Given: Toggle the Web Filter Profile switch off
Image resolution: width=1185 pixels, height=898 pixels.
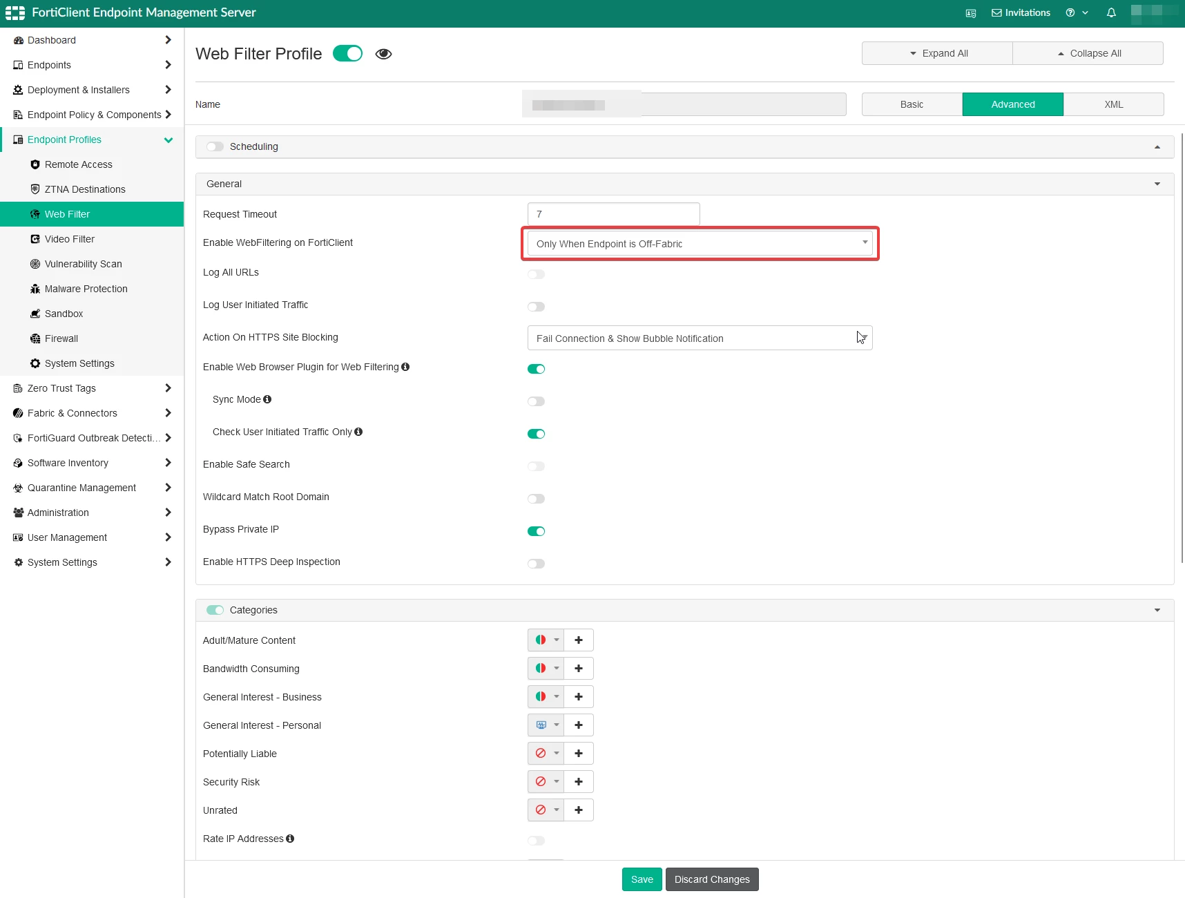Looking at the screenshot, I should (x=347, y=54).
